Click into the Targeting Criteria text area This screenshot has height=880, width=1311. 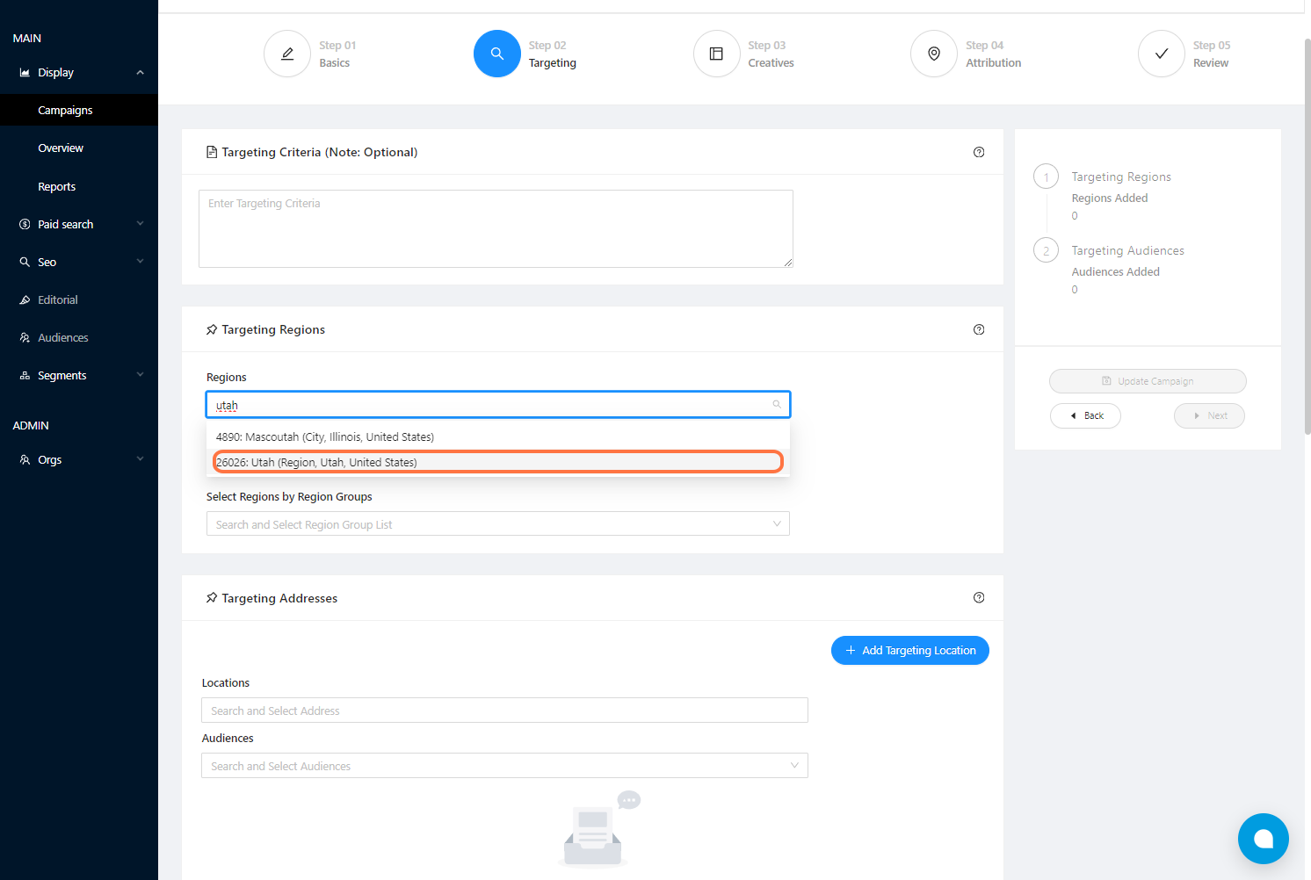[x=496, y=228]
